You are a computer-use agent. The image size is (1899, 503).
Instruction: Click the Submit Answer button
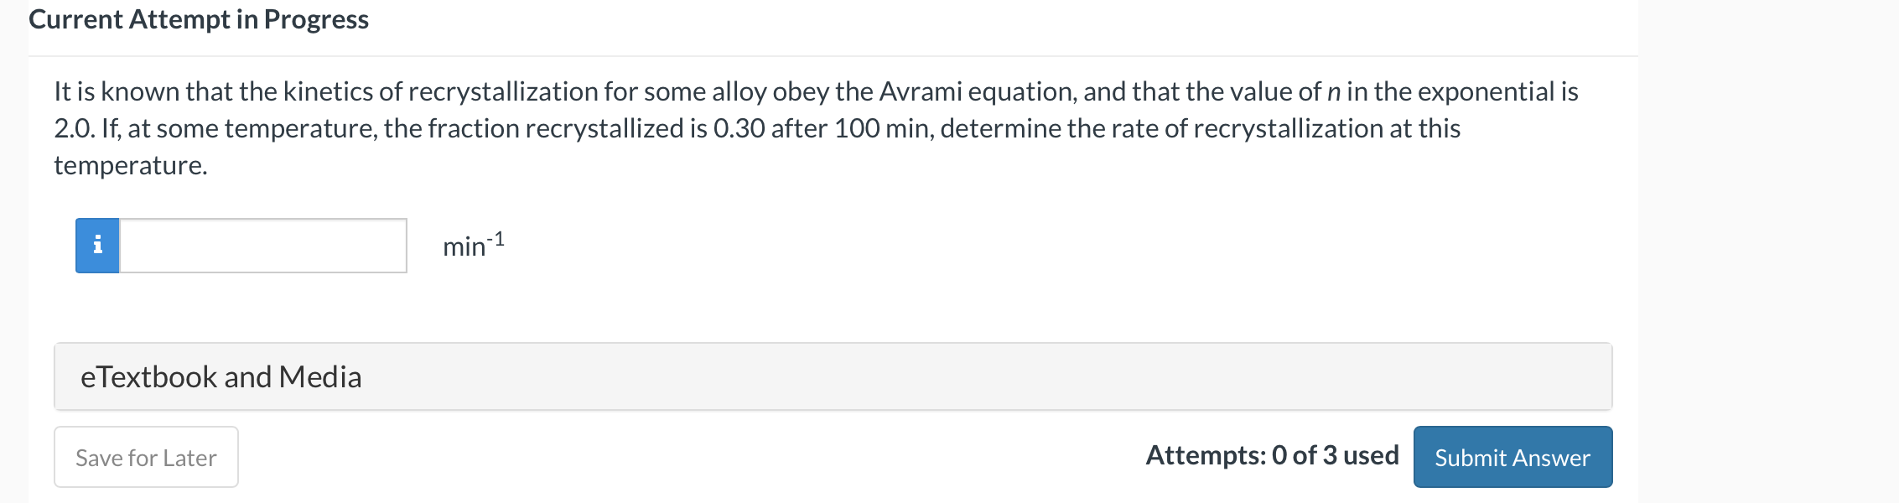click(1512, 457)
